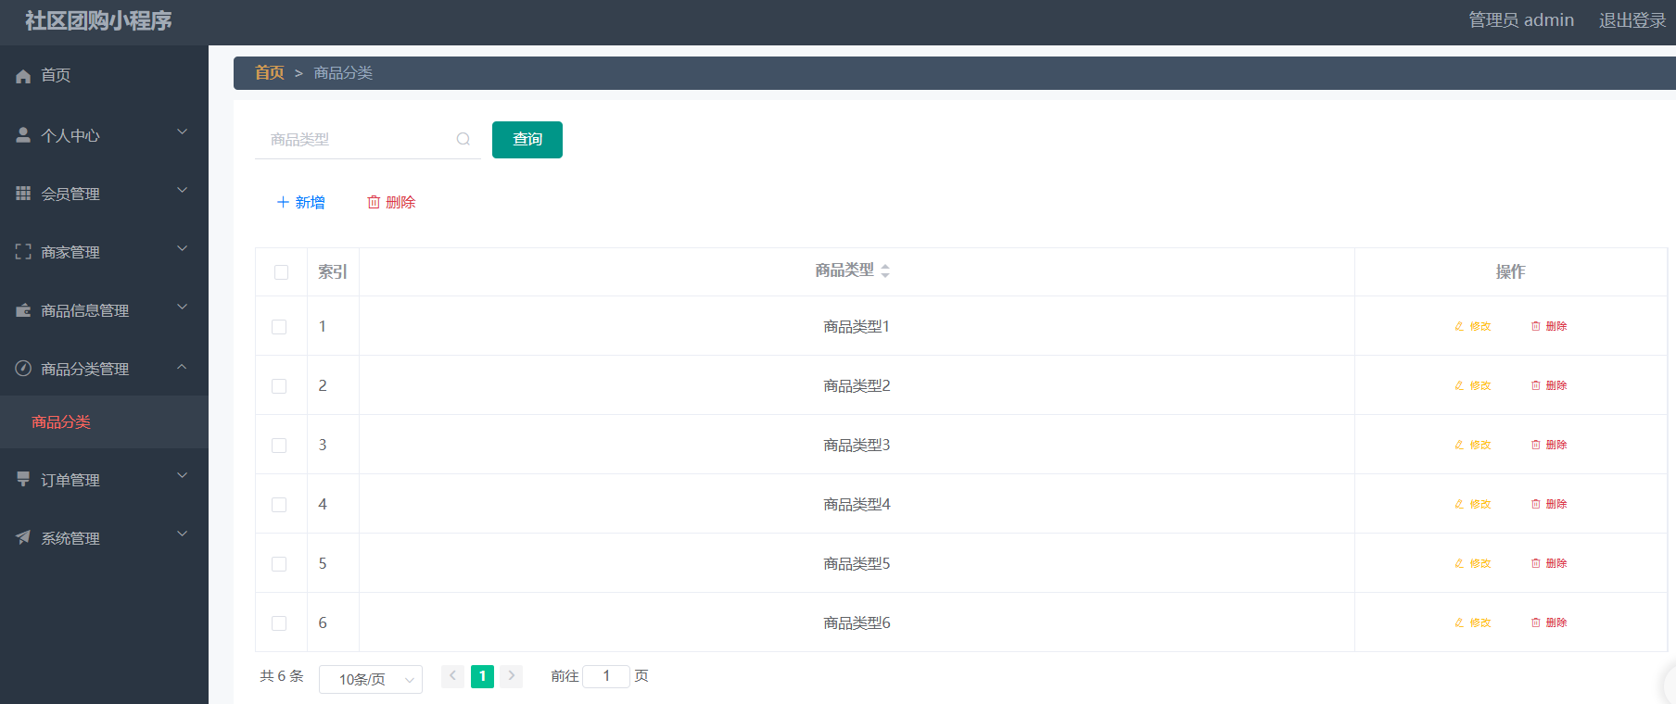Click edit 修改 for 商品类型5
The height and width of the screenshot is (704, 1676).
pos(1472,563)
